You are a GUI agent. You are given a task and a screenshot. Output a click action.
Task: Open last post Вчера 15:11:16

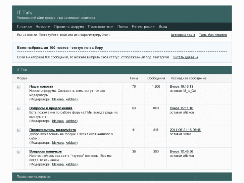pos(182,108)
